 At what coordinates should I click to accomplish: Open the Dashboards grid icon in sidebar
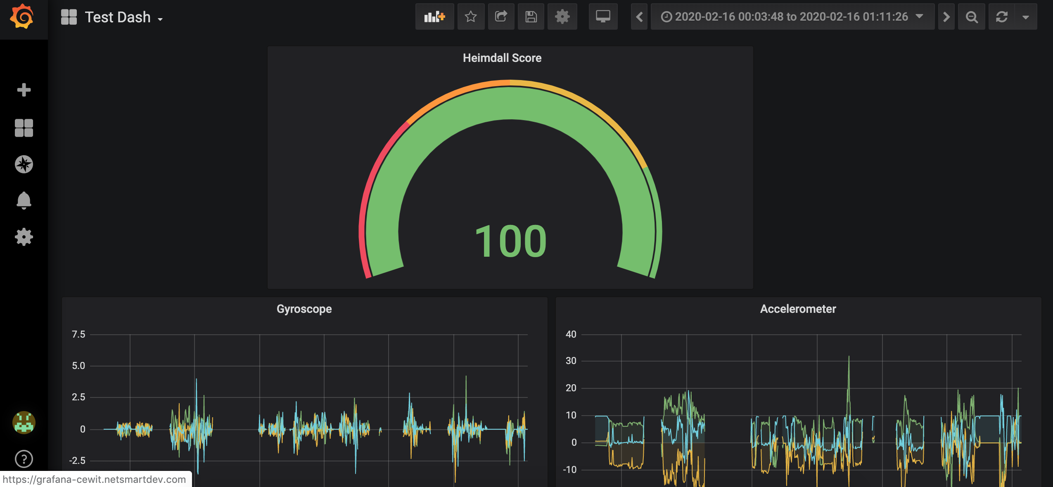24,128
